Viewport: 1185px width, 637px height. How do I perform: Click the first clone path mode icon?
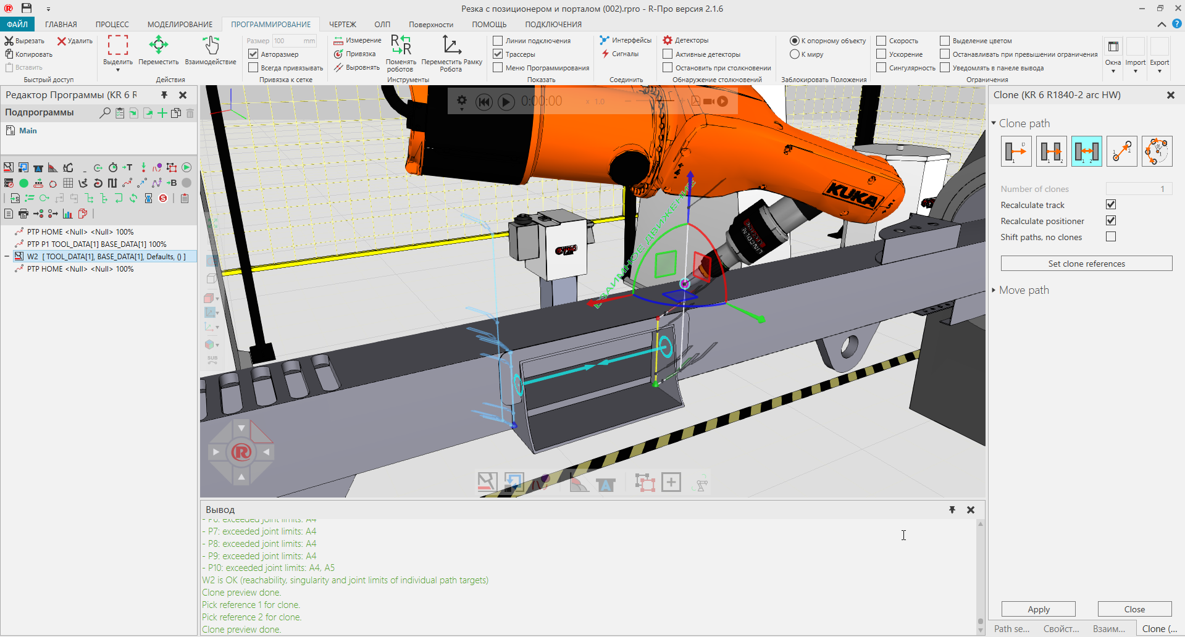pyautogui.click(x=1016, y=151)
